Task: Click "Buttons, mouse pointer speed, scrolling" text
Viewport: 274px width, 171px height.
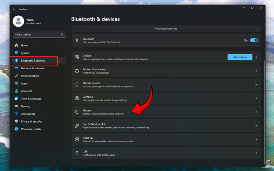Action: 103,114
